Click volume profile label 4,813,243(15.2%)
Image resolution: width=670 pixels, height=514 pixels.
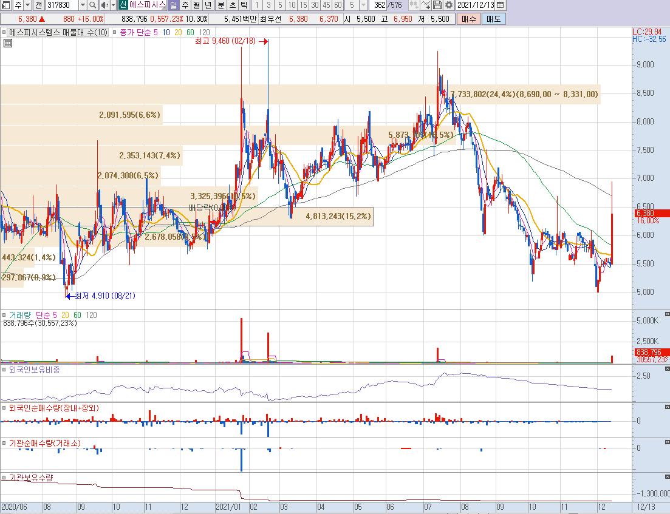tap(338, 217)
